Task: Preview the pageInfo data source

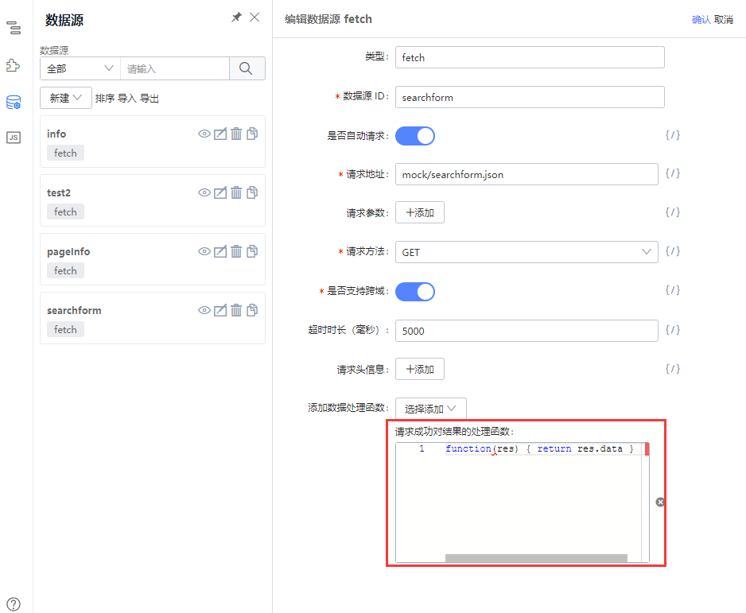Action: point(204,251)
